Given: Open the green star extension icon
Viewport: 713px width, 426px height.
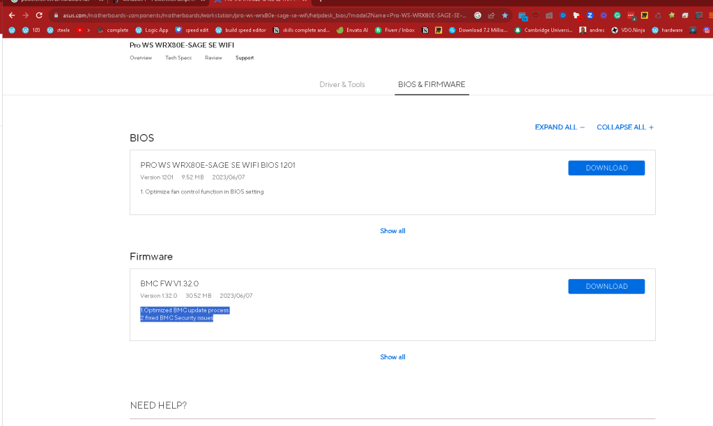Looking at the screenshot, I should pos(672,15).
